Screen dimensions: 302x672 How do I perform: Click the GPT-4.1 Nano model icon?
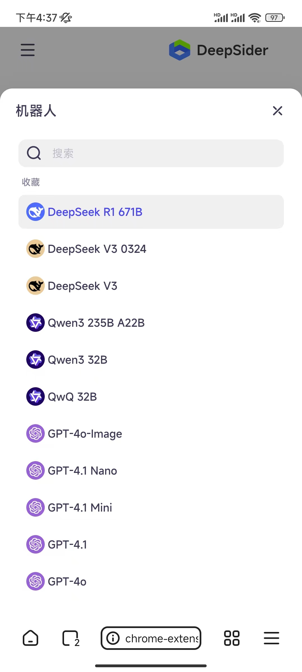pyautogui.click(x=35, y=470)
